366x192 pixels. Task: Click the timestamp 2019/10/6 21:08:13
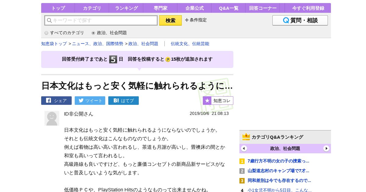point(209,113)
